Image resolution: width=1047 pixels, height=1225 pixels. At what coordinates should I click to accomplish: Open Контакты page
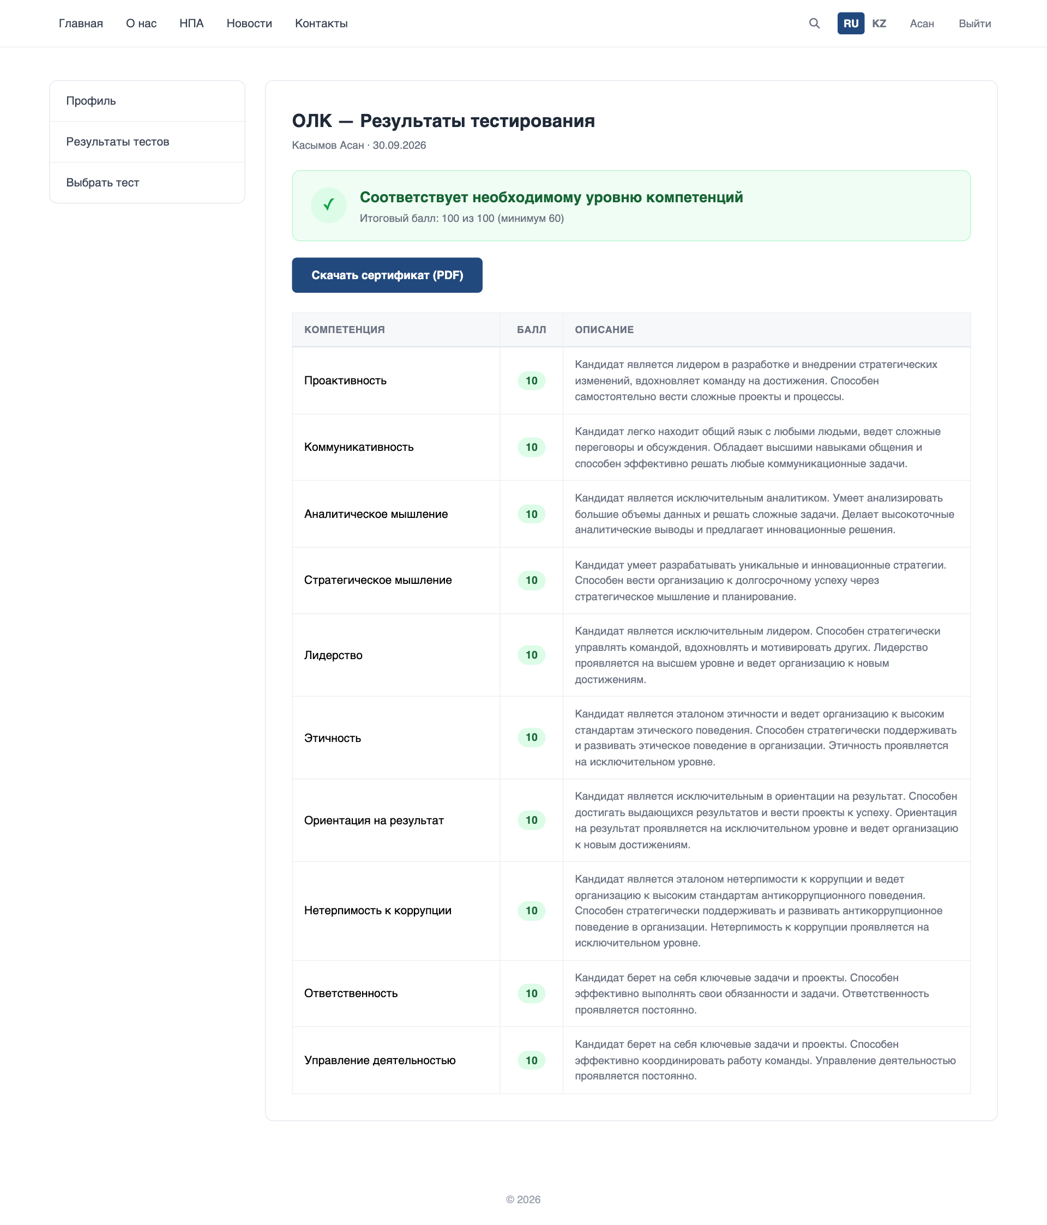[321, 23]
